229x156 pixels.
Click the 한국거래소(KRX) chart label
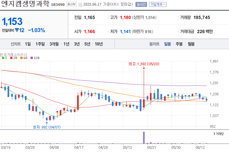pos(13,55)
